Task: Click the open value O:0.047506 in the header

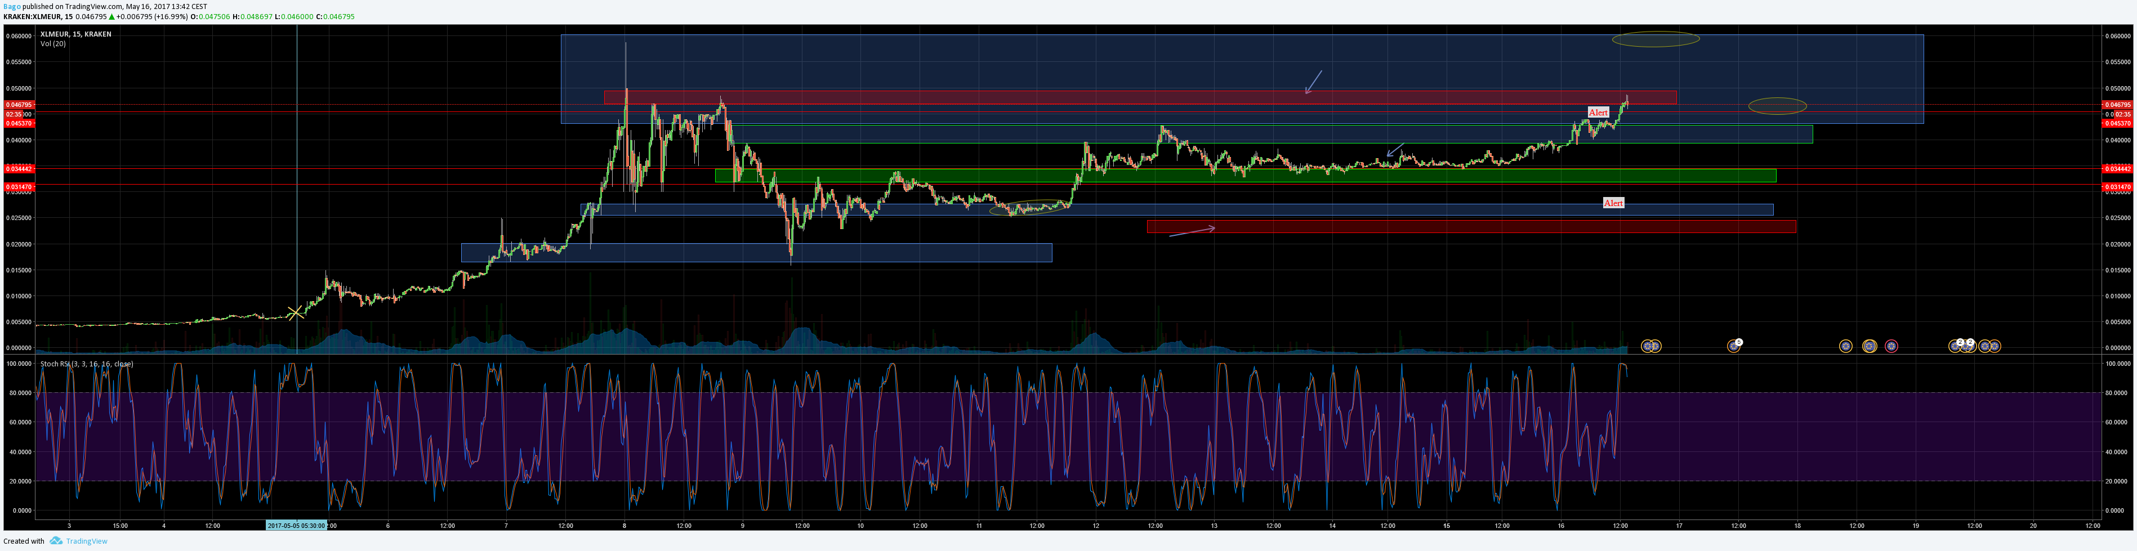Action: [x=210, y=16]
